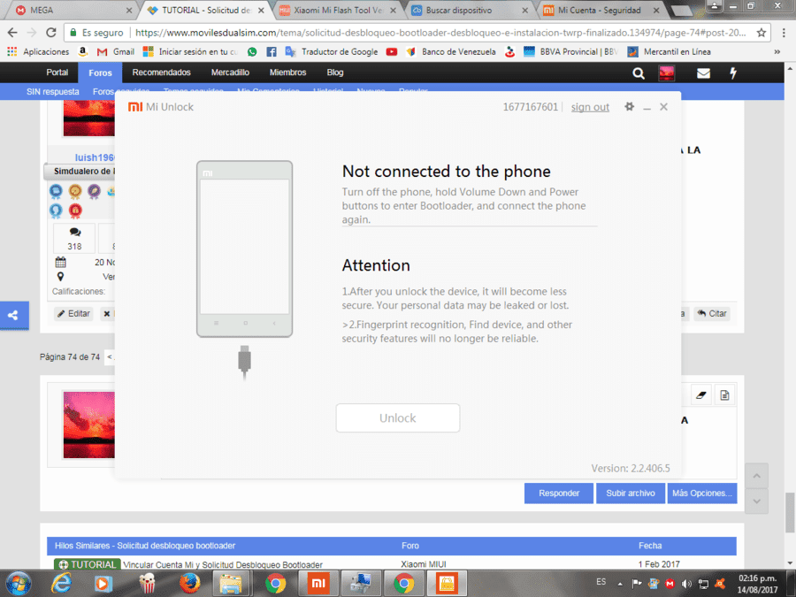Click the page scroll-up arrow button
Viewport: 796px width, 597px height.
click(756, 476)
